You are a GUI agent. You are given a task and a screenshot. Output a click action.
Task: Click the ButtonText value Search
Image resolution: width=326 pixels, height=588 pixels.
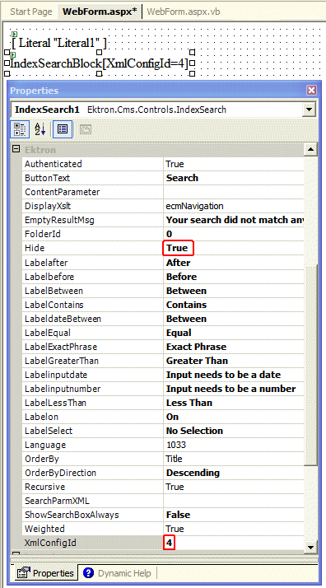pyautogui.click(x=183, y=178)
